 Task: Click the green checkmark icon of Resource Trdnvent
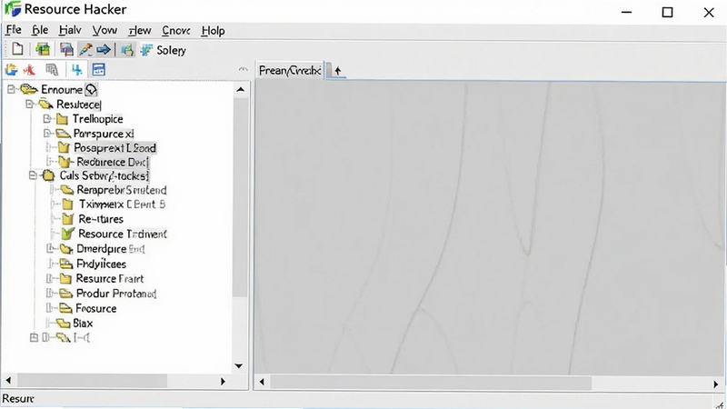67,234
